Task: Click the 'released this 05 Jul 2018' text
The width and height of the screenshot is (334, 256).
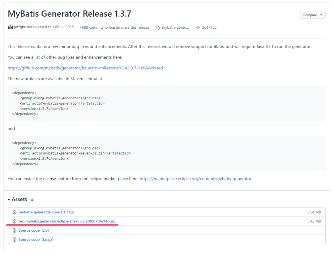Action: tap(53, 27)
